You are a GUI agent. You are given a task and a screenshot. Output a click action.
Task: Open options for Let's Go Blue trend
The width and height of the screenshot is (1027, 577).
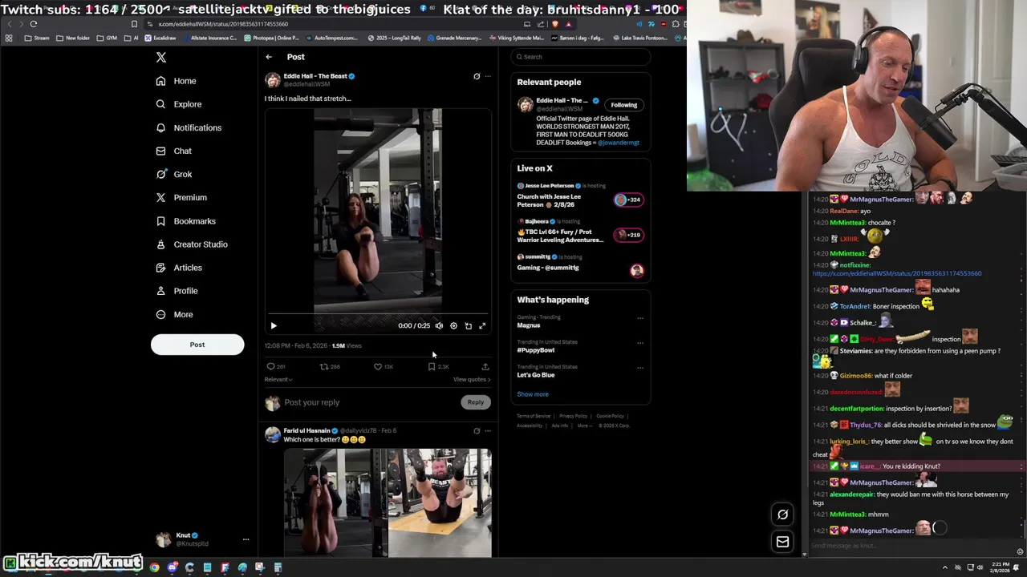click(640, 368)
